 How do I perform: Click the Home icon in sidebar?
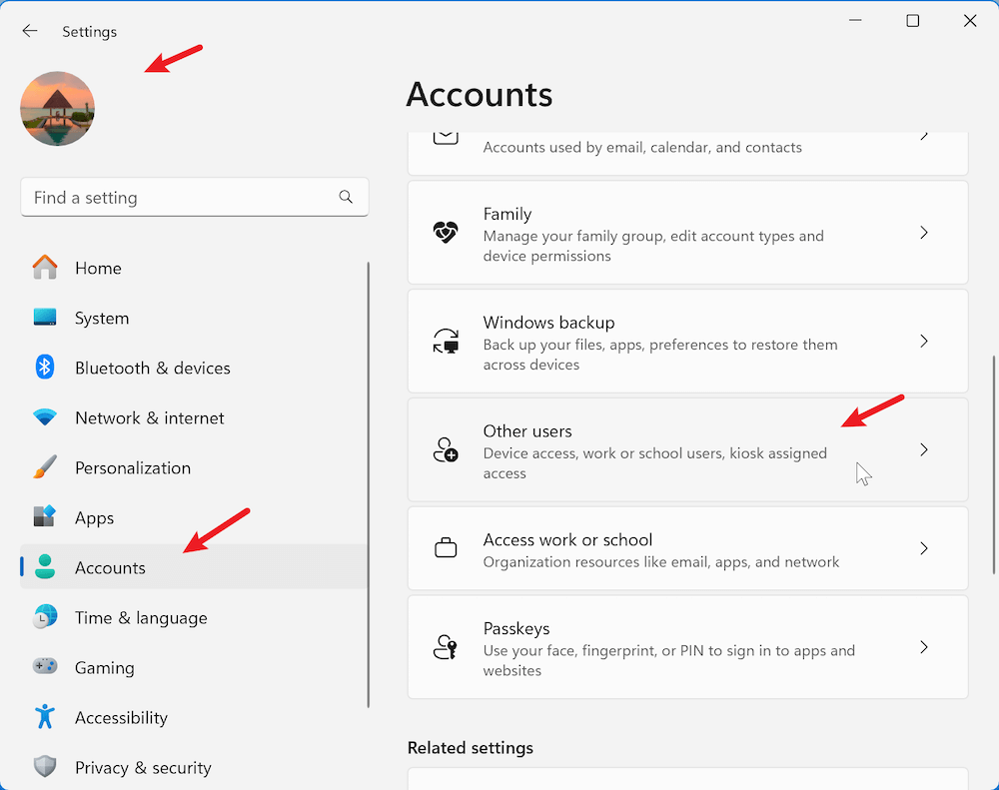[x=45, y=268]
